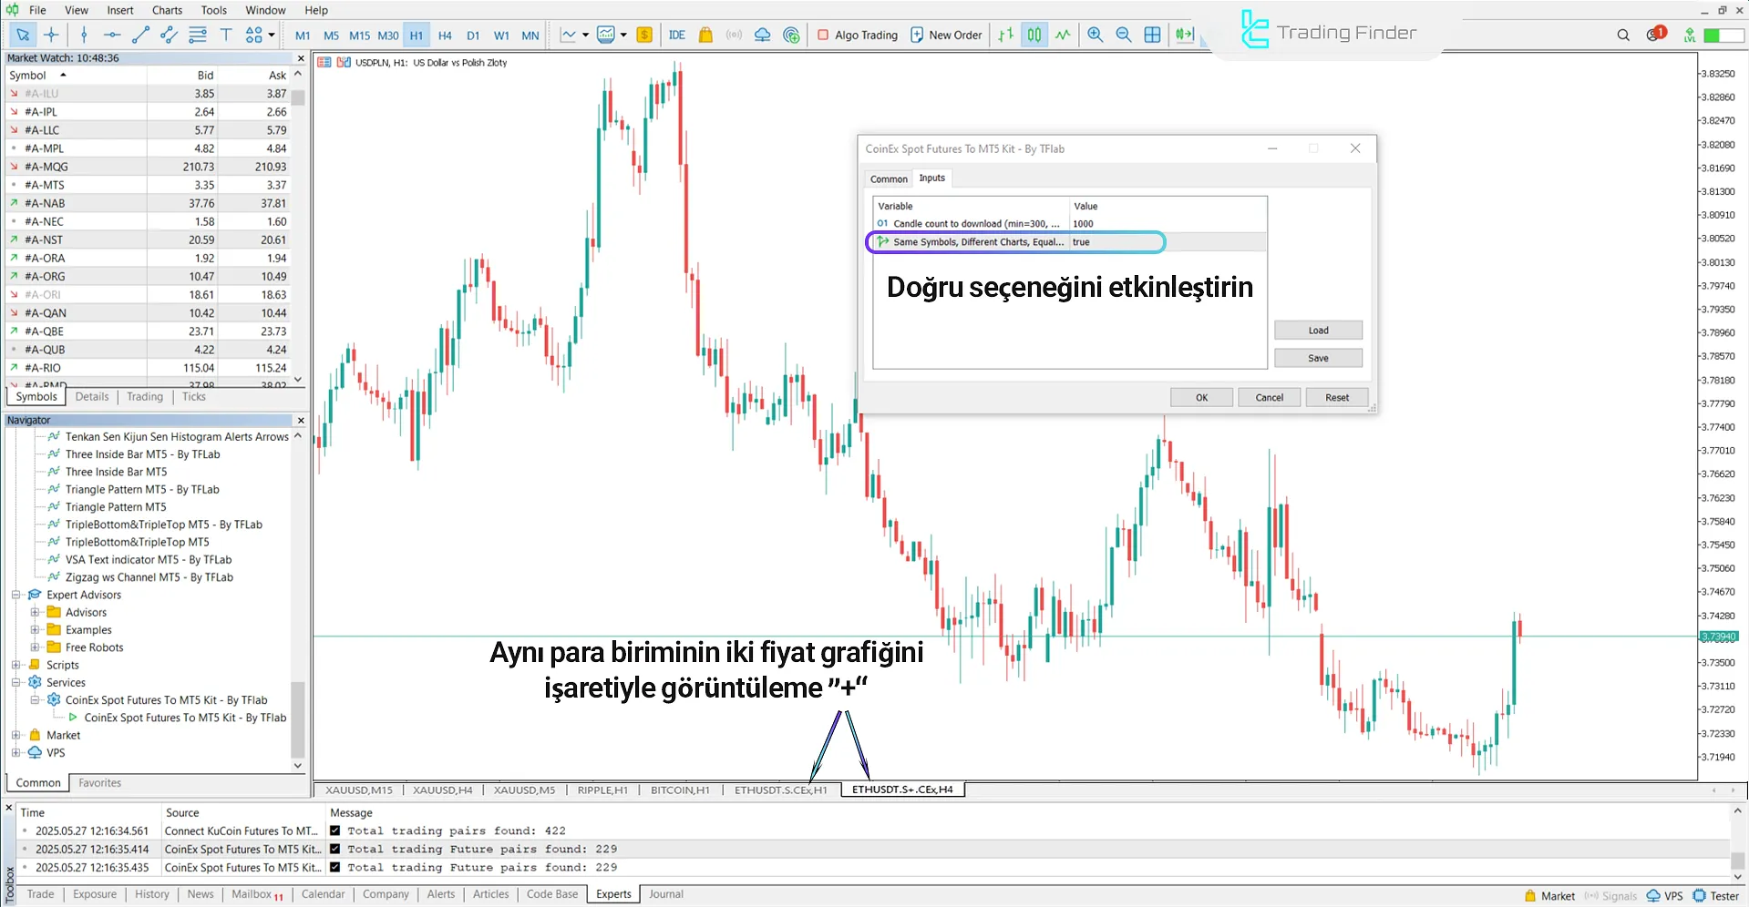Switch timeframe to MN
This screenshot has height=907, width=1749.
click(530, 36)
